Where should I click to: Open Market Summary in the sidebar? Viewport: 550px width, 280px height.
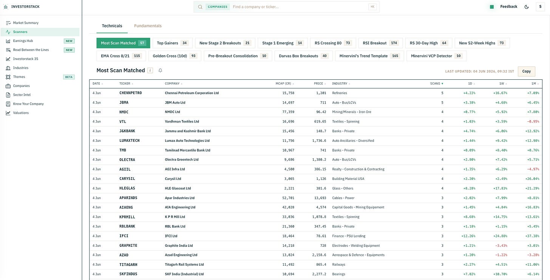pyautogui.click(x=40, y=23)
